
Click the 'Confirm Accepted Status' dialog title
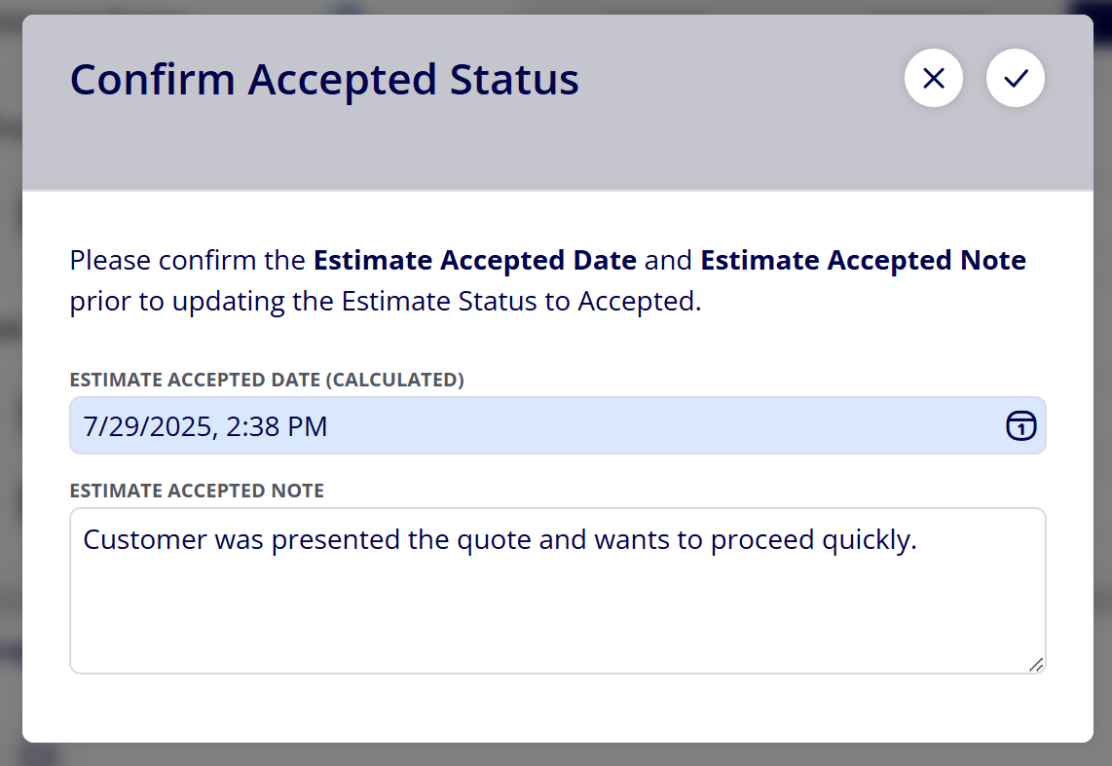coord(324,79)
